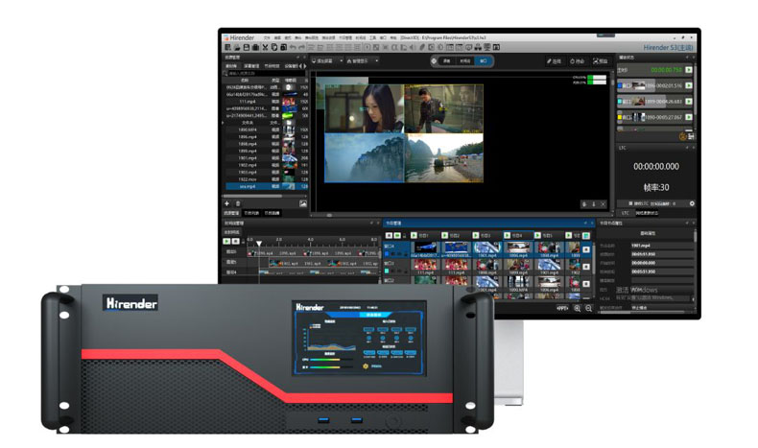Viewport: 758px width, 448px height.
Task: Click the briefcase package toolbar icon
Action: 256,47
